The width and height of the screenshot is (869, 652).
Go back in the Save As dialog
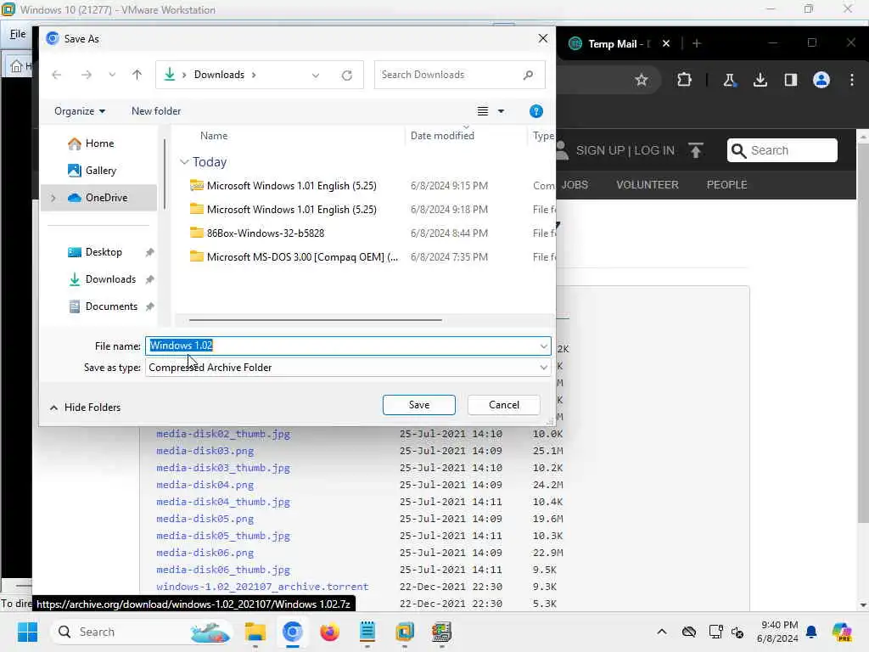(x=57, y=75)
